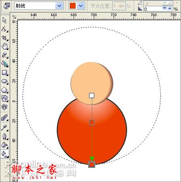Decrease edge pad with the down arrow
The width and height of the screenshot is (181, 182).
point(164,8)
